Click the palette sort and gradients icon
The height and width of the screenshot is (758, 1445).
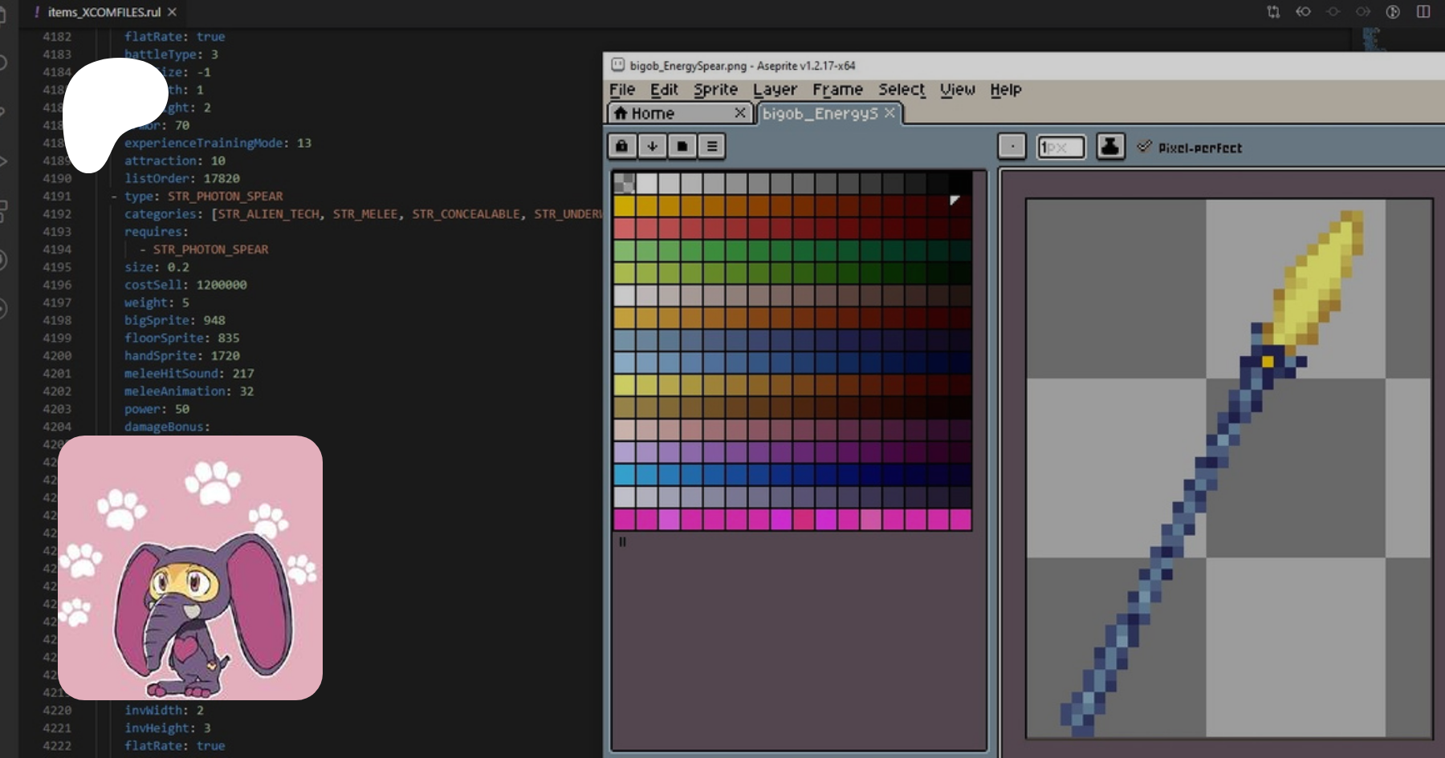652,146
